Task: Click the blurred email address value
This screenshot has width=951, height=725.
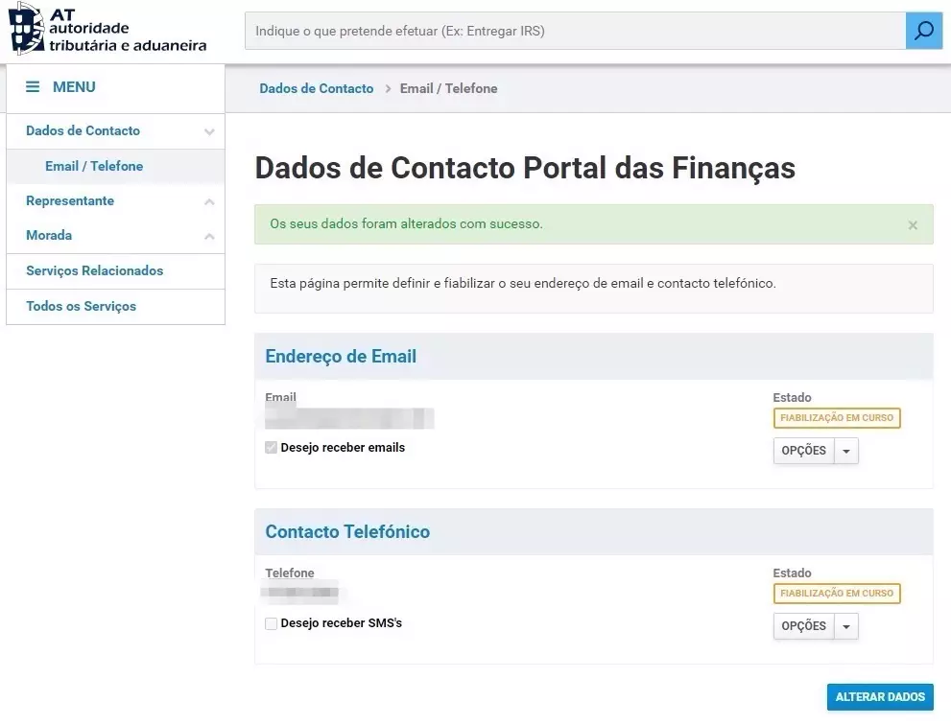Action: (x=350, y=418)
